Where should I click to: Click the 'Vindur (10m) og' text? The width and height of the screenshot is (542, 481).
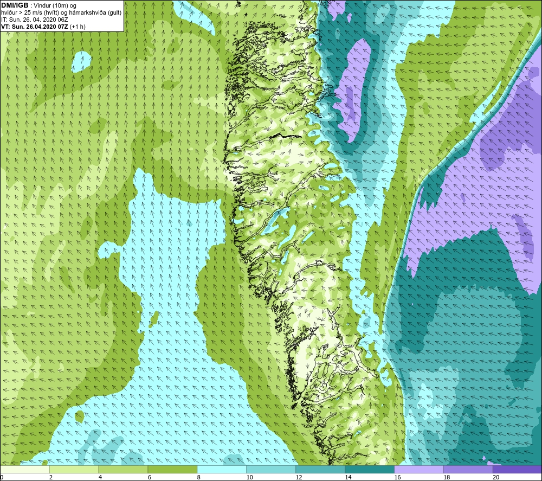pos(55,6)
